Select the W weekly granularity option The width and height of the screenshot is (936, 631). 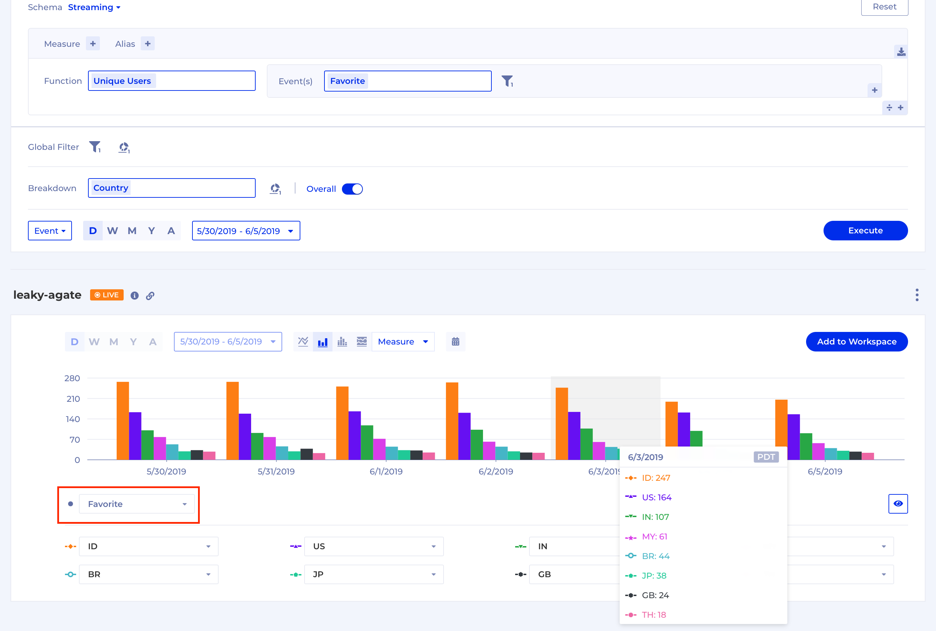click(x=112, y=231)
